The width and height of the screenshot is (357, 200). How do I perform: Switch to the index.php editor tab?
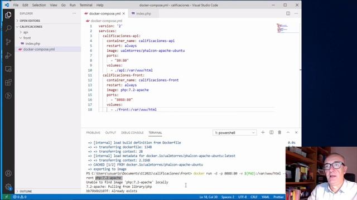click(x=143, y=13)
